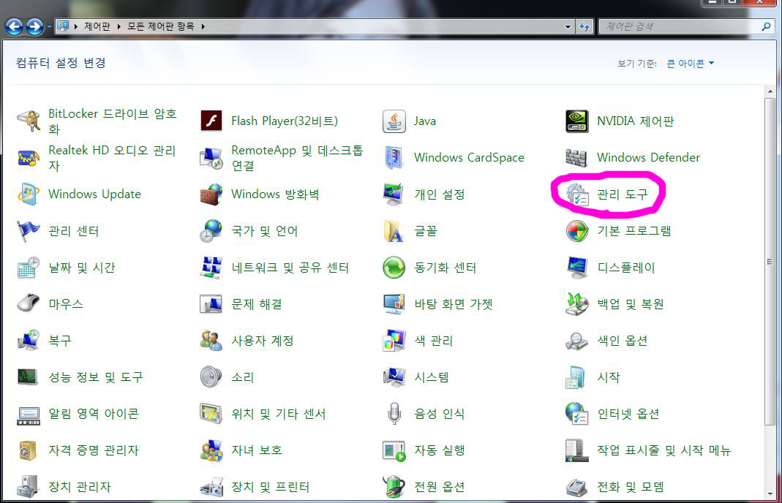
Task: Open the 소리 speaker icon
Action: pos(211,377)
